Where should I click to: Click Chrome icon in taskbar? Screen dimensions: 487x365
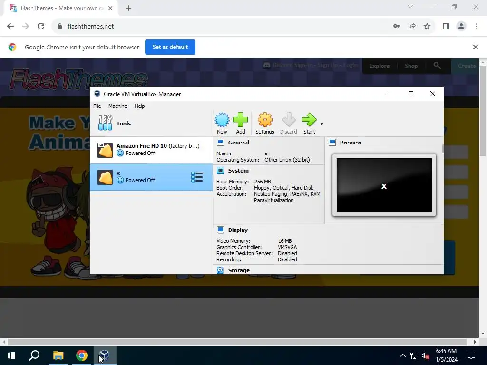click(x=82, y=355)
